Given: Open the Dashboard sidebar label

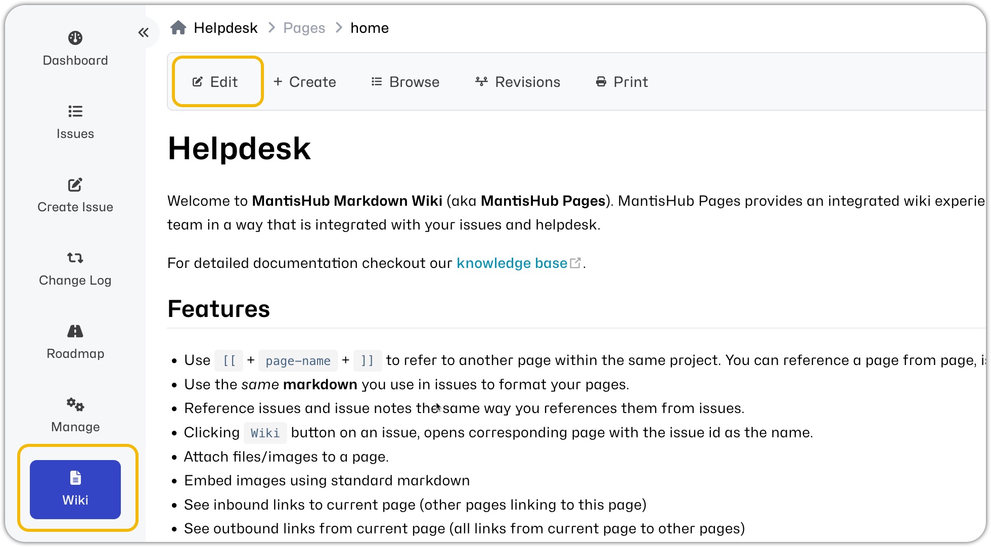Looking at the screenshot, I should (75, 61).
